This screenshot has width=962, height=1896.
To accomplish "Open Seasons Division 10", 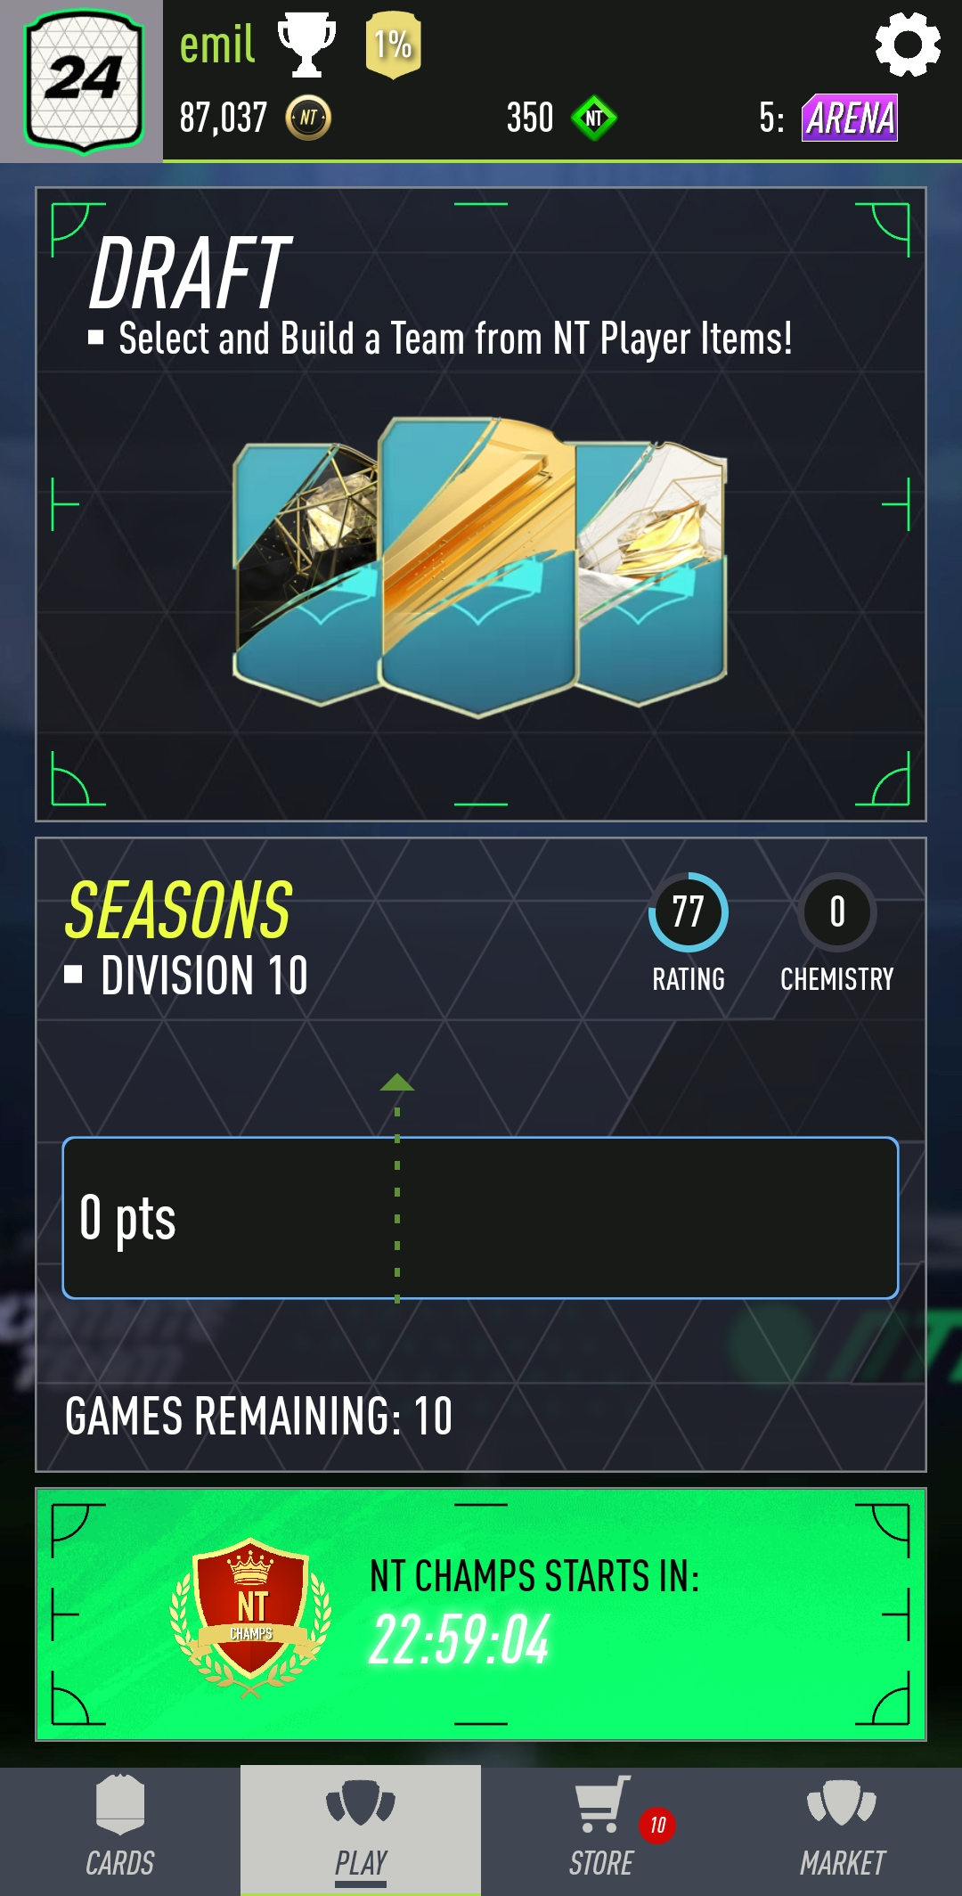I will click(x=481, y=1155).
